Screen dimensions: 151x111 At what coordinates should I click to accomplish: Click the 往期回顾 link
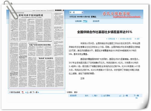tap(78, 21)
